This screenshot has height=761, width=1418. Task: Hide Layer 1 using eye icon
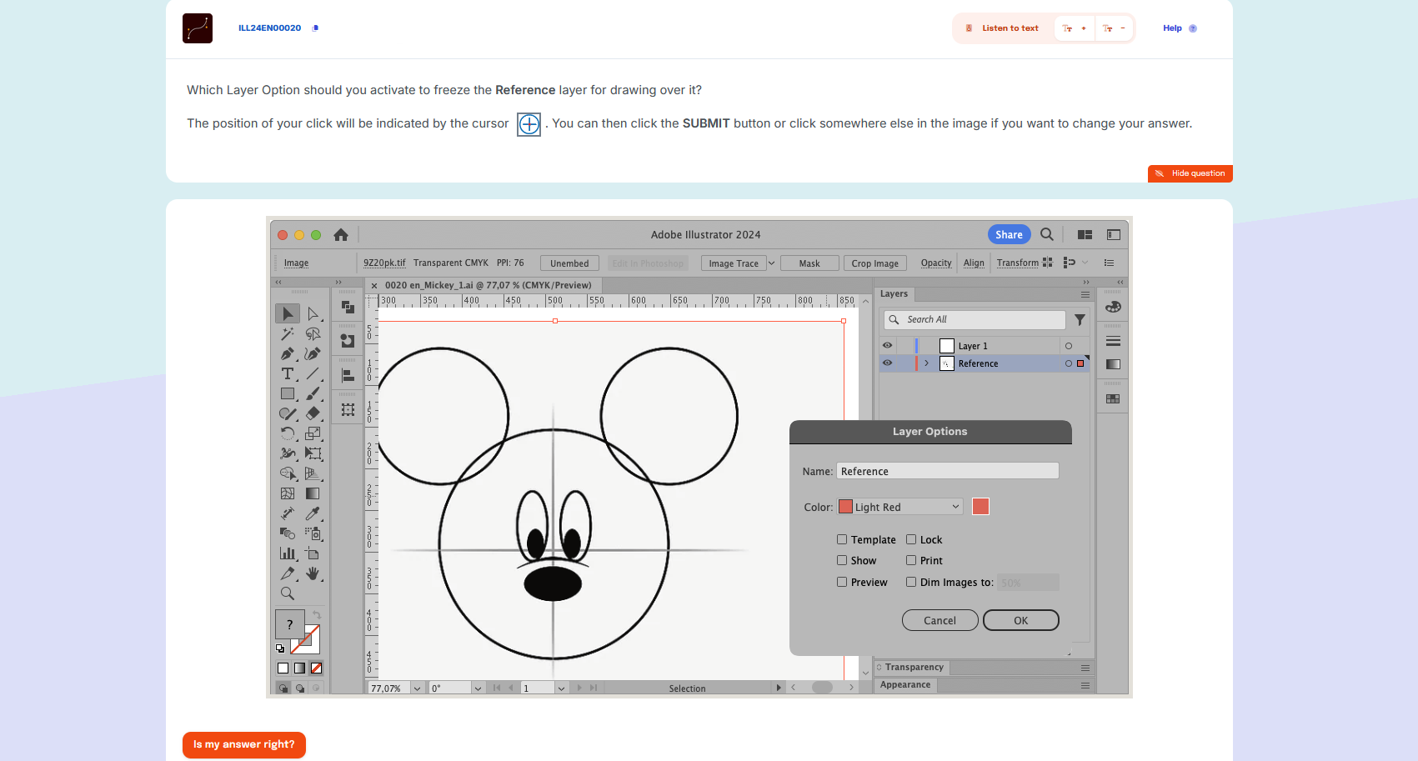(x=887, y=345)
